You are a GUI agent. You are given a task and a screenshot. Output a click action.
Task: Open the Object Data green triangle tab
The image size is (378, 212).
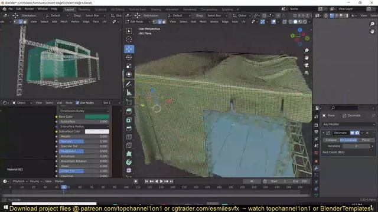317,196
